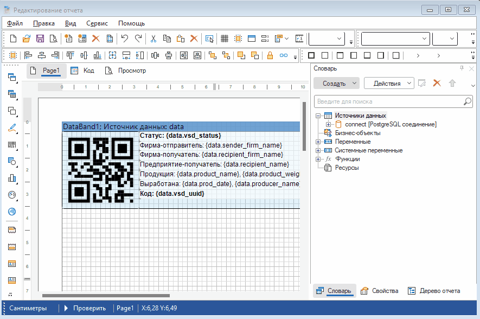Toggle the top border button
Viewport: 480px width, 319px height.
(x=340, y=55)
